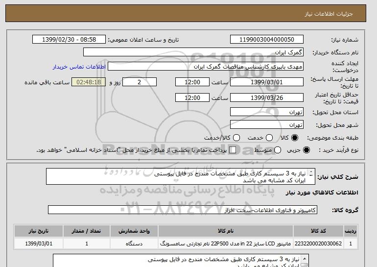Select the کالا/خدمت radio button

(236, 138)
